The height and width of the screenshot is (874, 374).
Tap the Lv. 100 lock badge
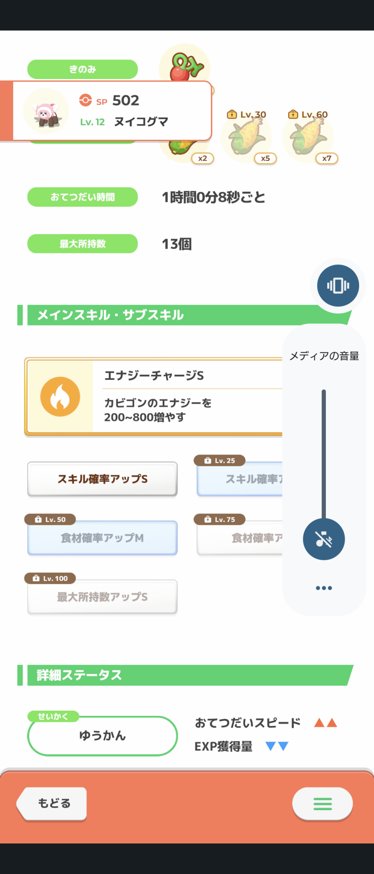[x=50, y=578]
